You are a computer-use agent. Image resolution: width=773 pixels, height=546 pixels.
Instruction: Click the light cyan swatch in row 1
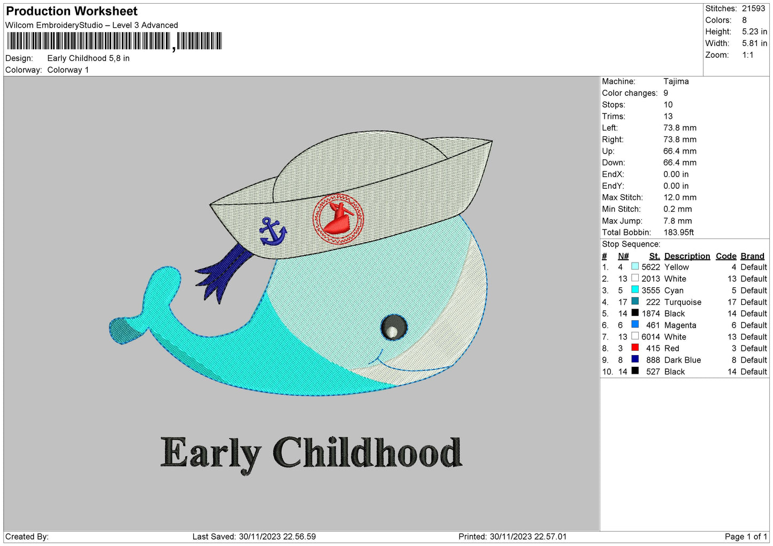(x=635, y=266)
